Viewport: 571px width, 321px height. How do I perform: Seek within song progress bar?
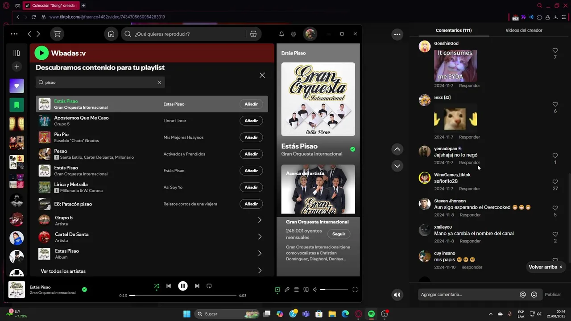(x=183, y=295)
